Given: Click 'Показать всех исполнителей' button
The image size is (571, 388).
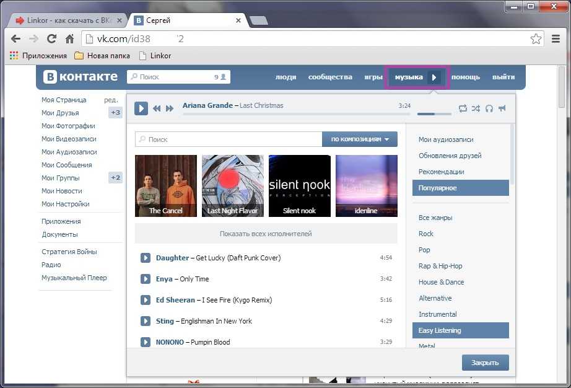Looking at the screenshot, I should pos(266,234).
